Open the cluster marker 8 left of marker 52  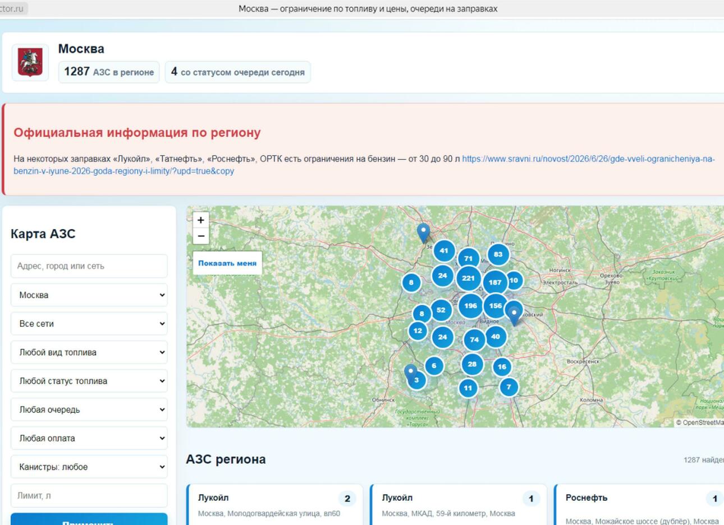pyautogui.click(x=421, y=314)
